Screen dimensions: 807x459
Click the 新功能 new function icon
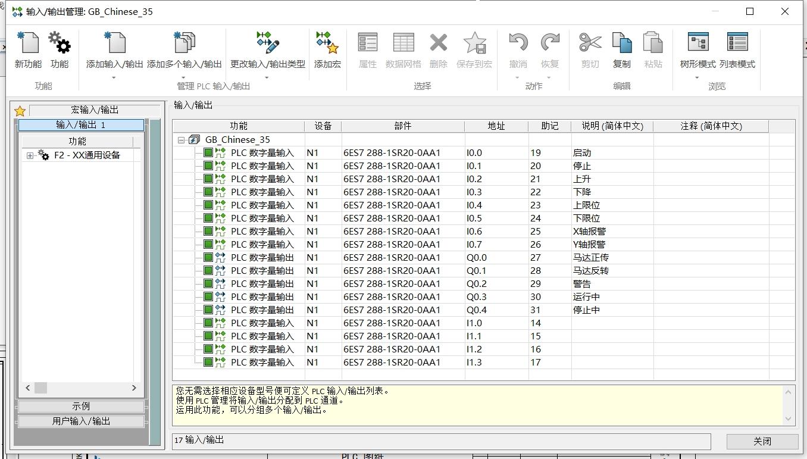(x=28, y=43)
